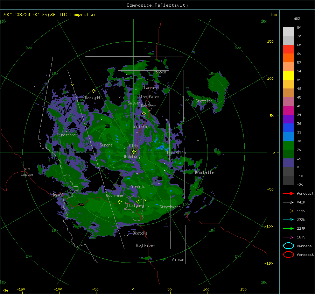Click the dBZ legend heading

(x=297, y=19)
